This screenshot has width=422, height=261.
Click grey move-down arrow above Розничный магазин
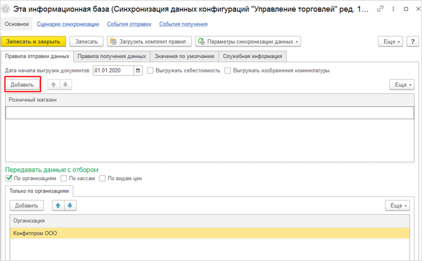[65, 85]
